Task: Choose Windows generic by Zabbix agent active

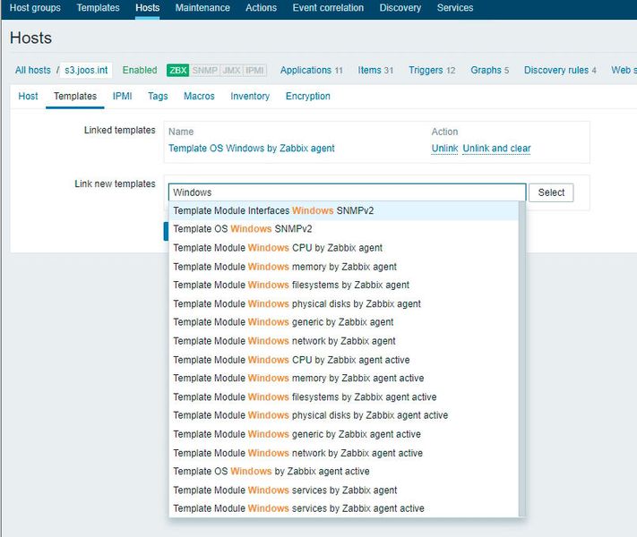Action: pos(344,434)
